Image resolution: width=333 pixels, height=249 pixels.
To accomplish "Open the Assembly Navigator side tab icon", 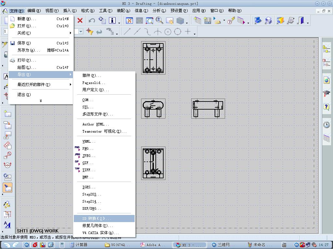I will pos(326,50).
